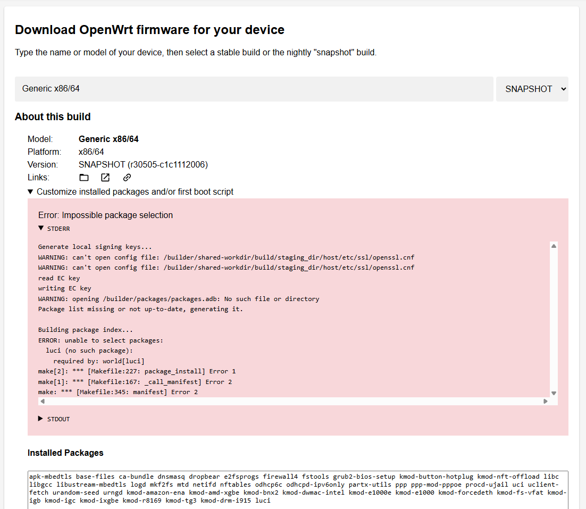586x509 pixels.
Task: Open the SNAPSHOT version dropdown
Action: point(532,89)
